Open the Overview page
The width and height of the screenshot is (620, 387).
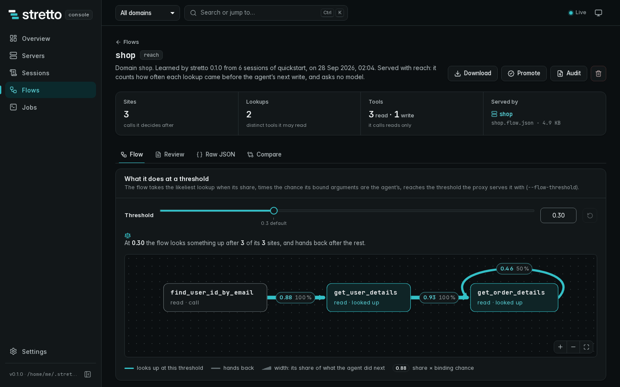pos(50,39)
